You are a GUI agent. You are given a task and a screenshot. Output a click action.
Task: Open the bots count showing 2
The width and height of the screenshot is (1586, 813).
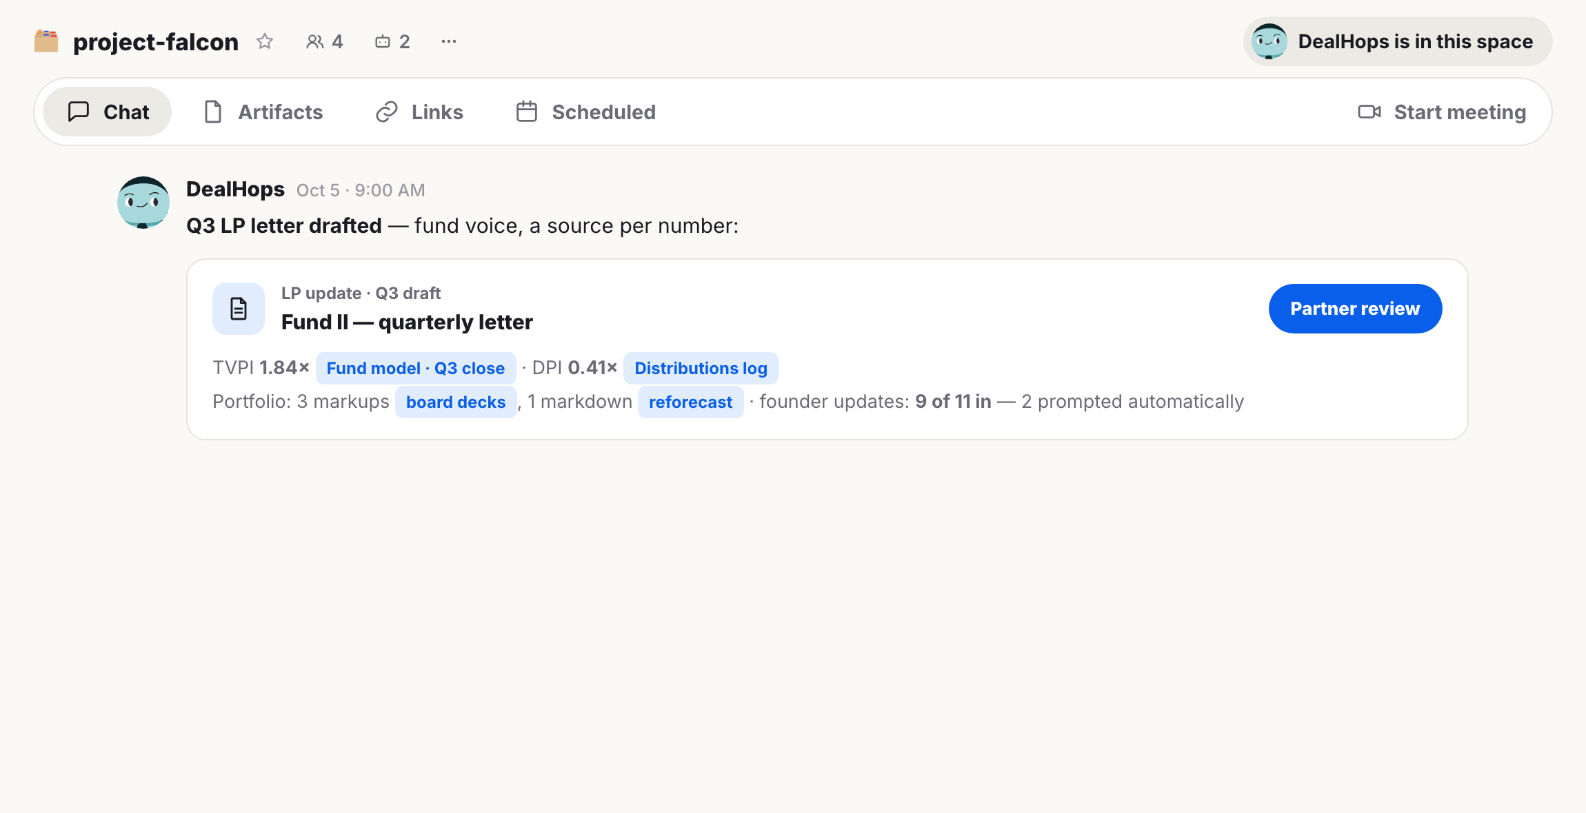coord(392,41)
